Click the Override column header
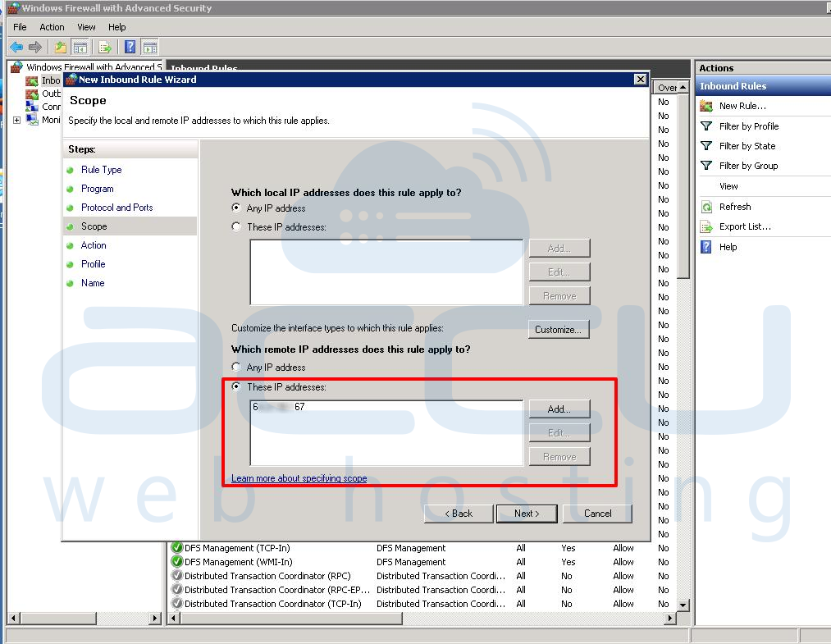Viewport: 831px width, 644px height. click(667, 88)
